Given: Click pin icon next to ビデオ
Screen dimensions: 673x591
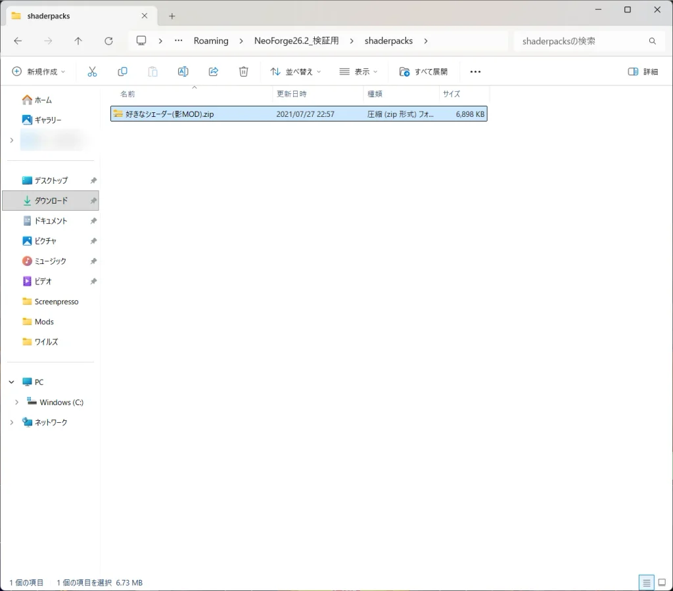Looking at the screenshot, I should click(x=93, y=281).
